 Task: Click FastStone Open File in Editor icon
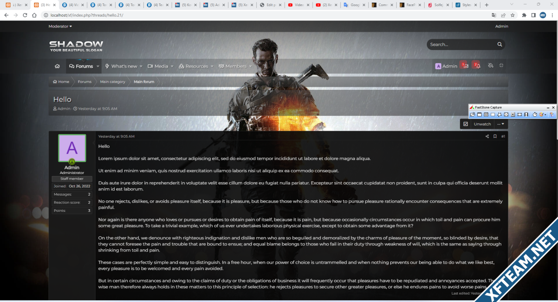tap(473, 115)
